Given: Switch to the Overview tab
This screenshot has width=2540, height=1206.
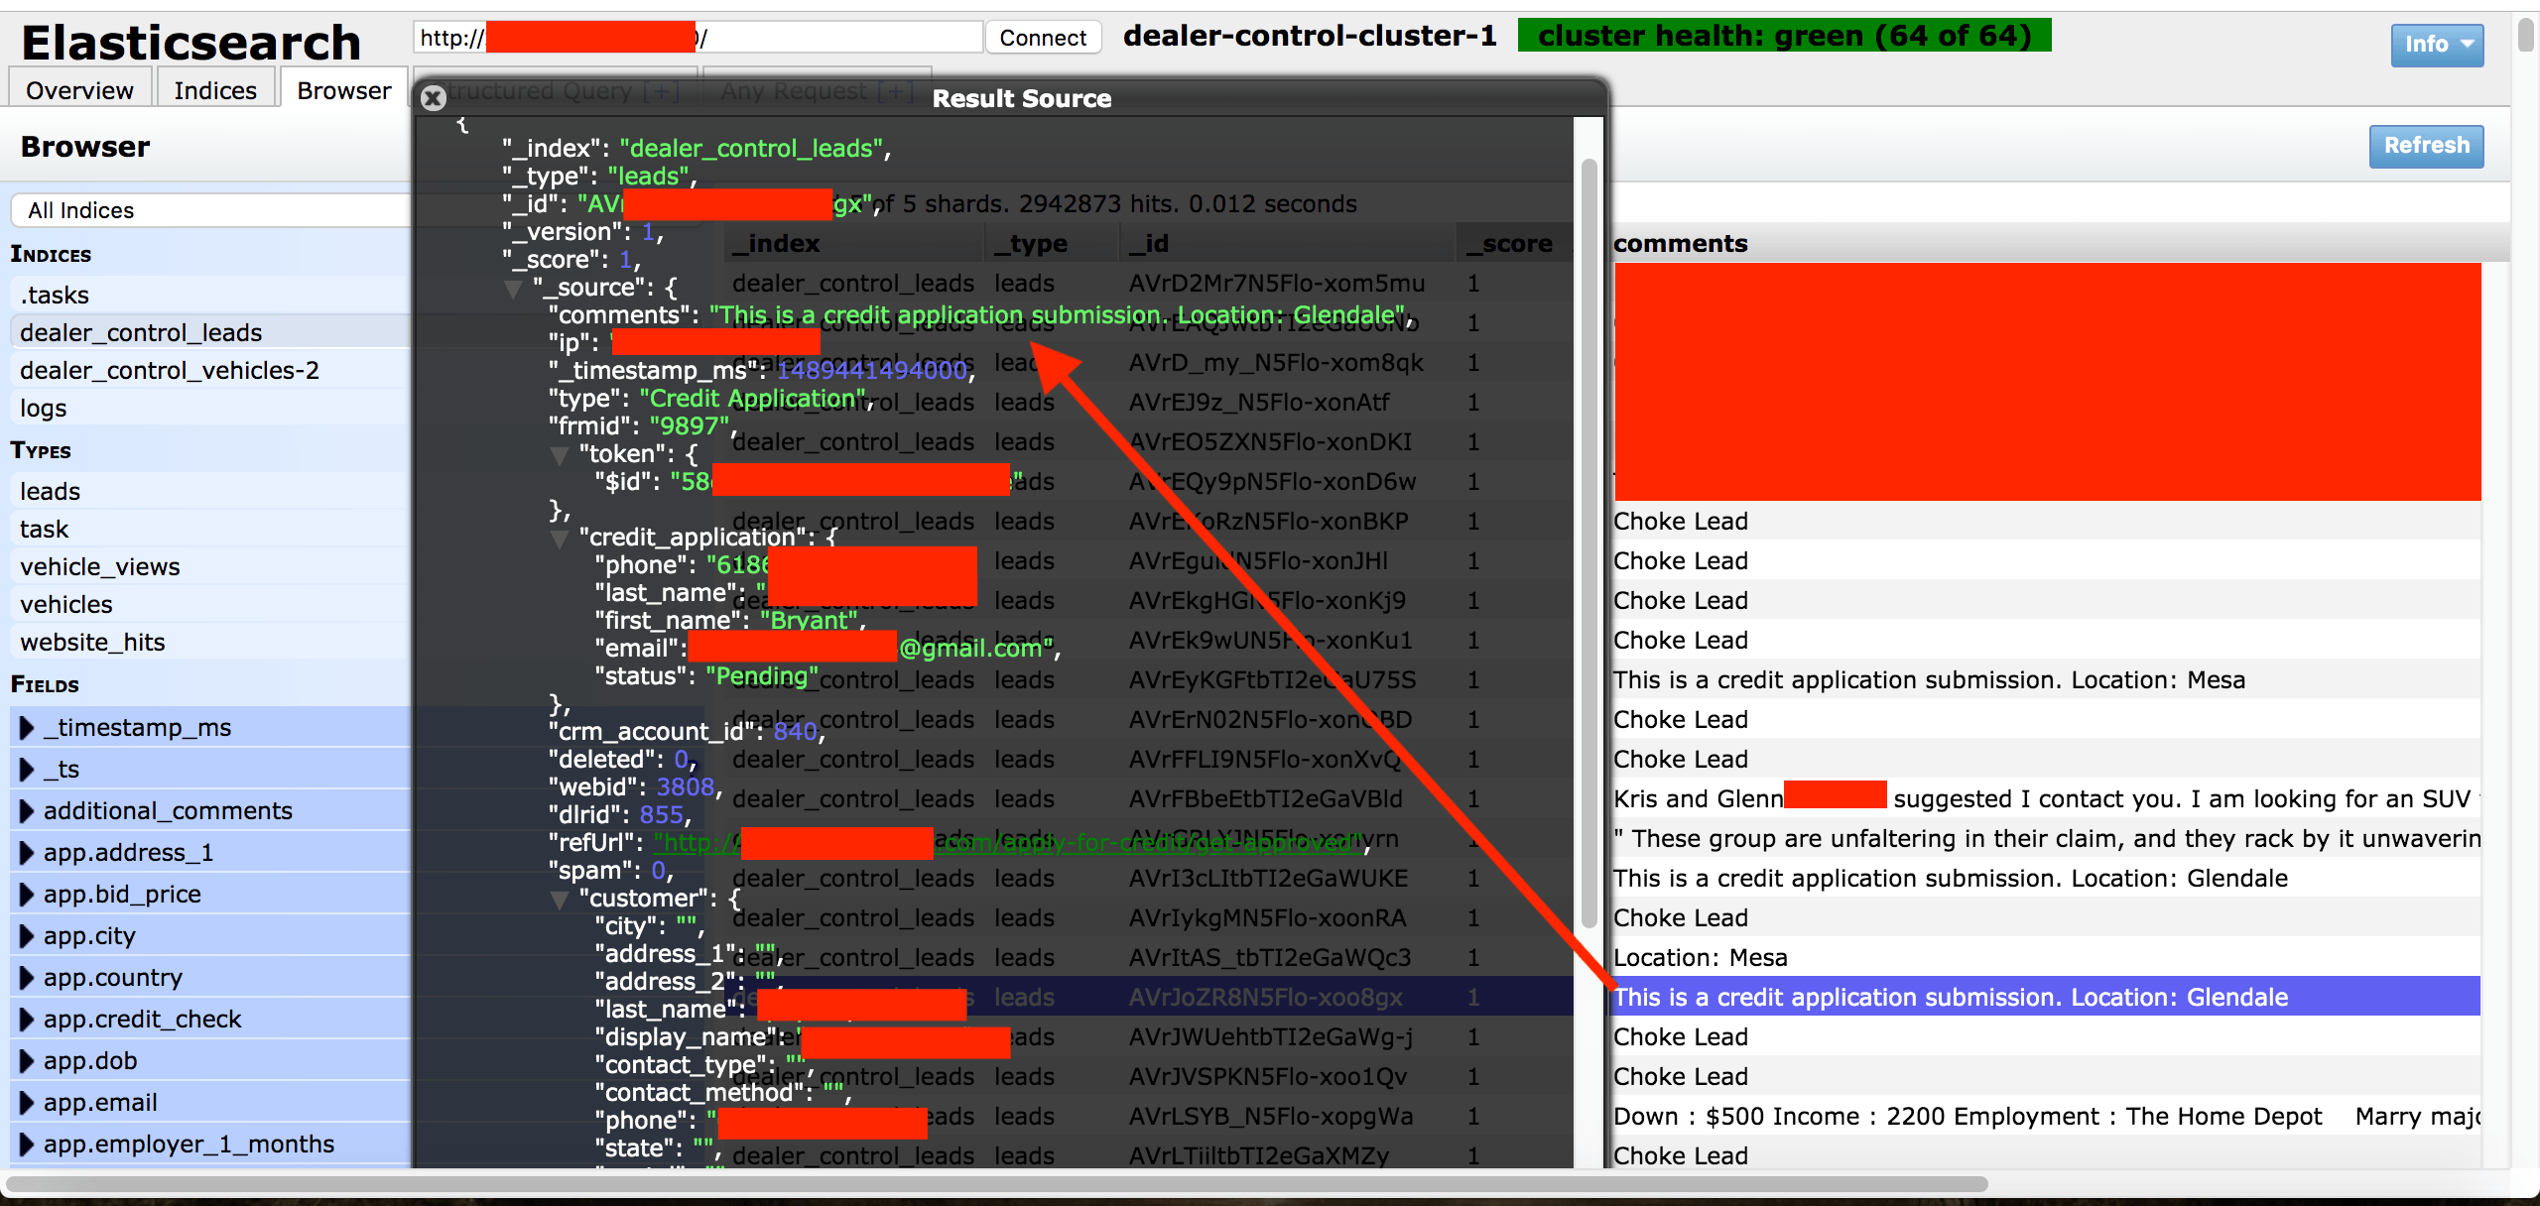Looking at the screenshot, I should tap(79, 90).
